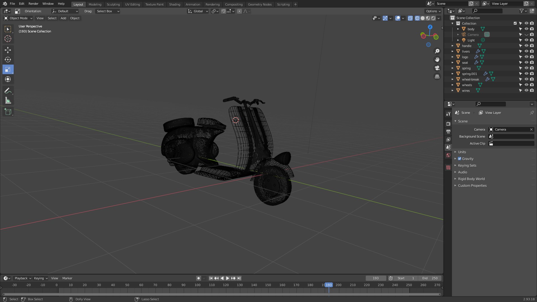The height and width of the screenshot is (302, 537).
Task: Hide the seat object in viewport
Action: pyautogui.click(x=526, y=62)
